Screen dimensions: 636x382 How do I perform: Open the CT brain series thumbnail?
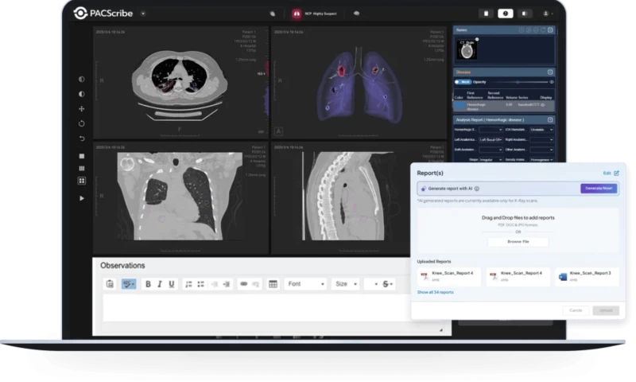[467, 49]
